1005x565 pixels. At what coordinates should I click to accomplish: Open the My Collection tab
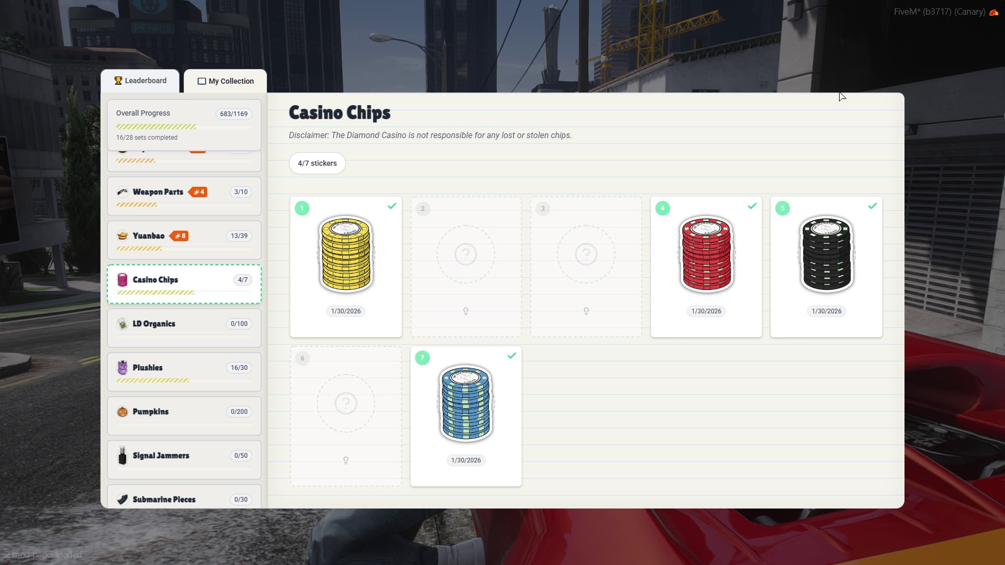(226, 81)
